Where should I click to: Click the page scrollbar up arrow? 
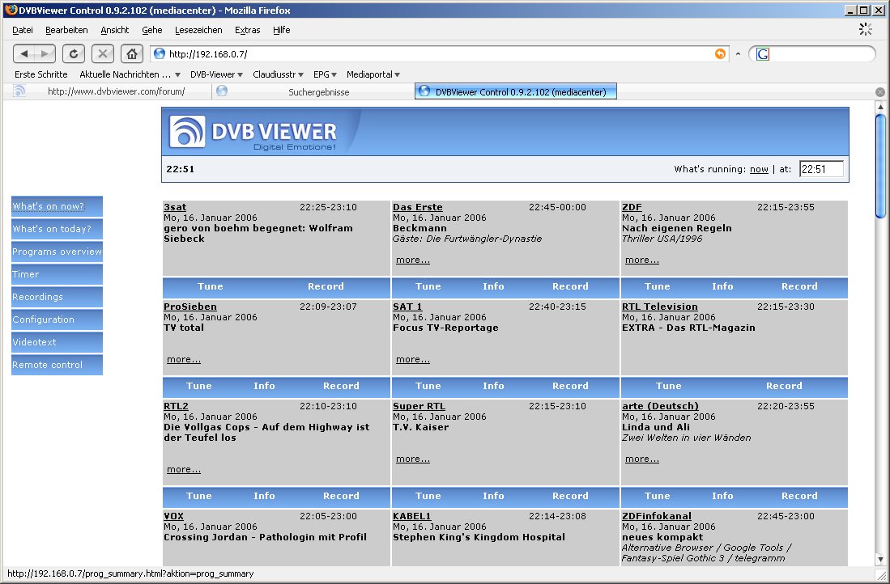880,107
